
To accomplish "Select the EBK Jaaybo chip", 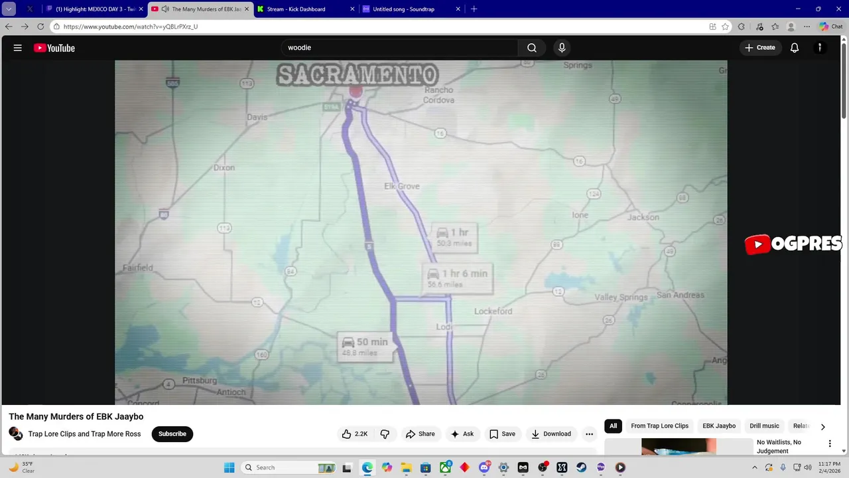I will (x=719, y=426).
